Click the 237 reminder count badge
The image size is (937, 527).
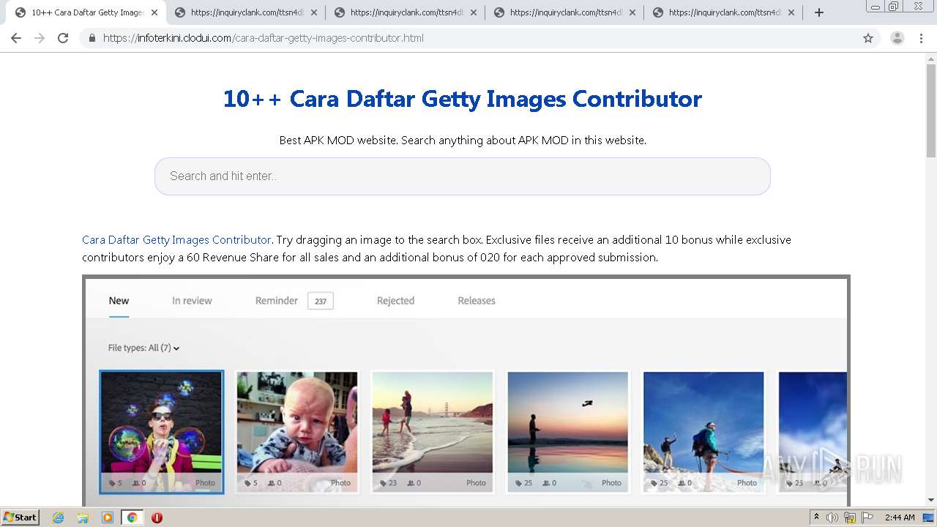[x=321, y=301]
